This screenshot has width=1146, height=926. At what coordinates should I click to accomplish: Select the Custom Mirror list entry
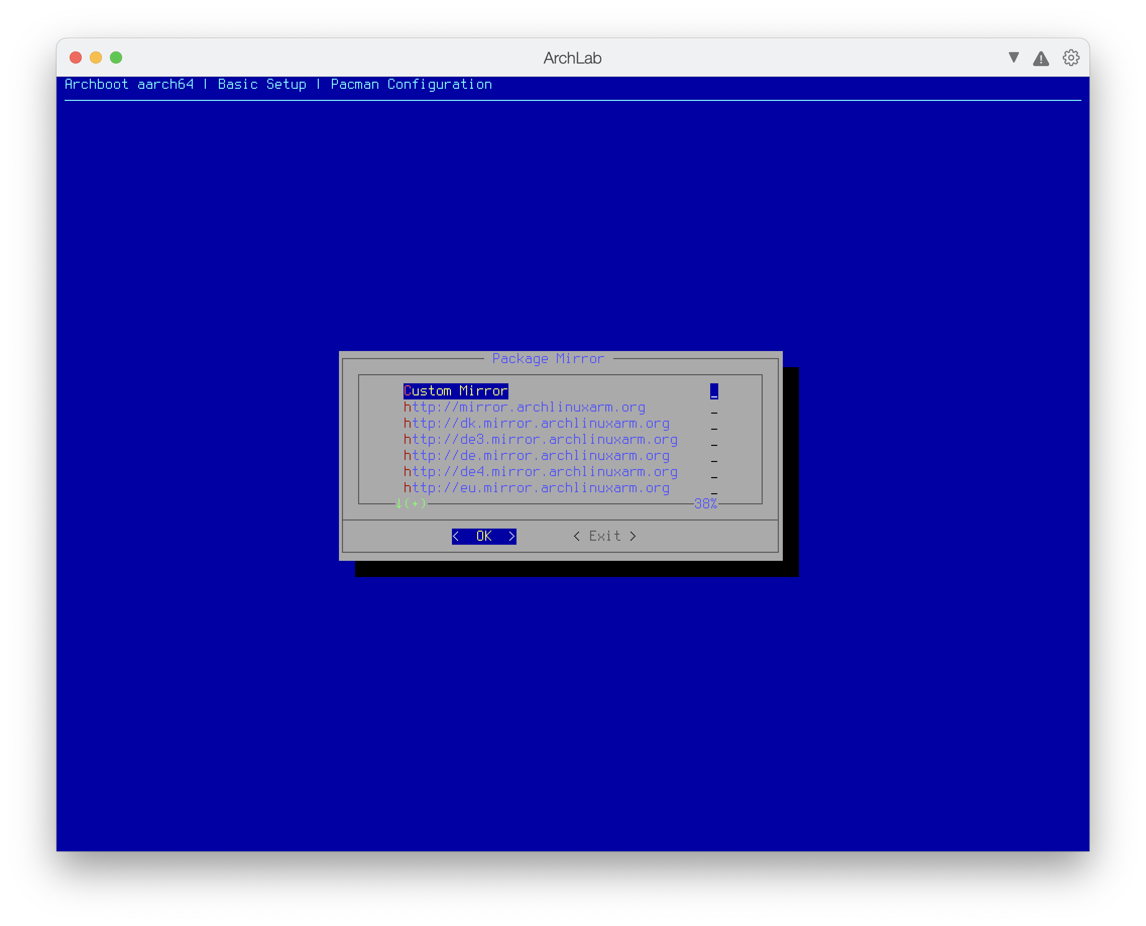[455, 391]
